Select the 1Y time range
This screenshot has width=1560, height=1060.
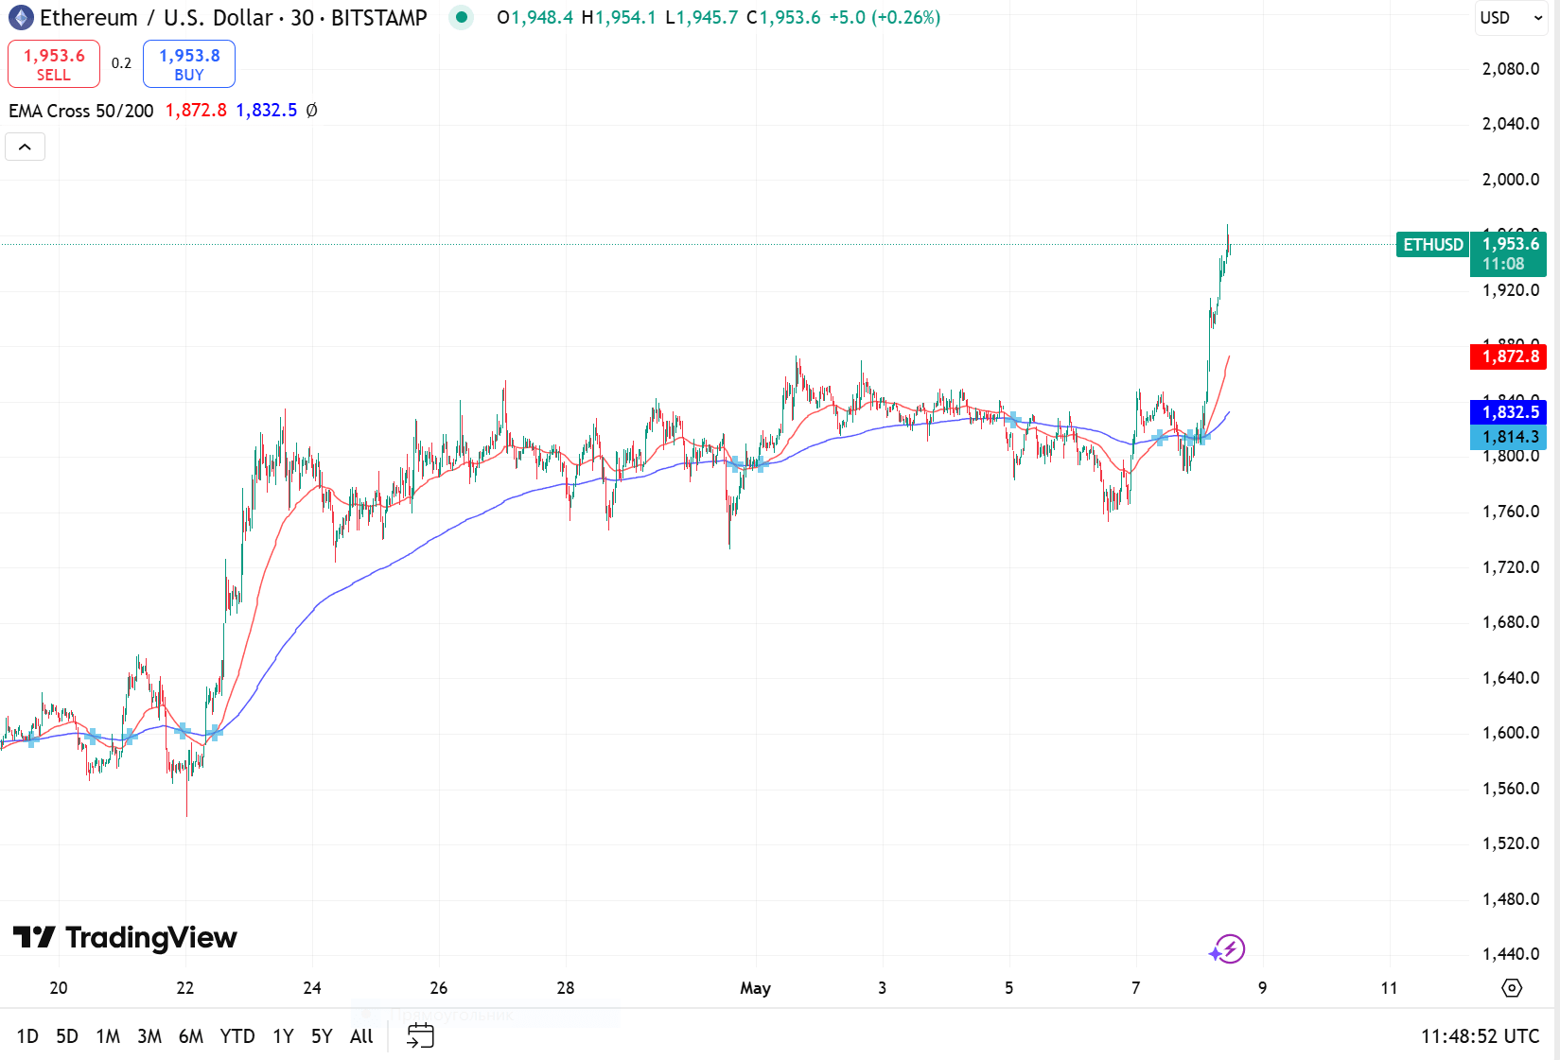(283, 1036)
